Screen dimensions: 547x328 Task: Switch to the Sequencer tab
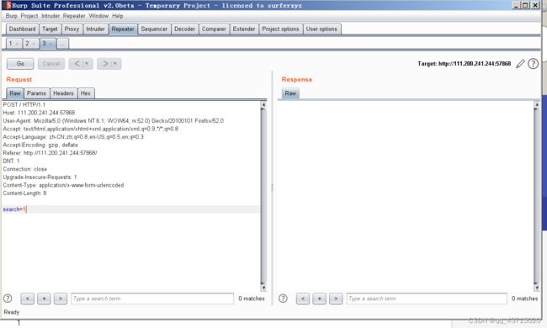[154, 29]
